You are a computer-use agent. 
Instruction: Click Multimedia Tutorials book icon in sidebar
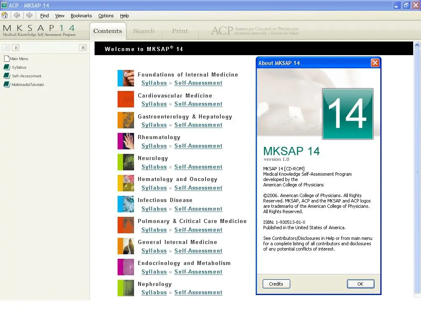(x=7, y=84)
